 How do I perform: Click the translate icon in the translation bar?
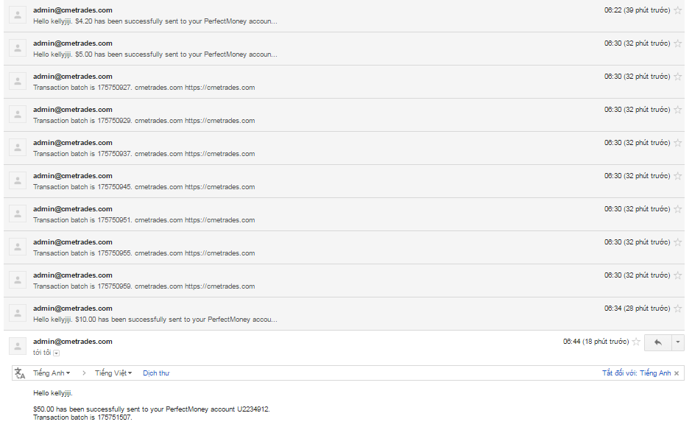tap(20, 373)
